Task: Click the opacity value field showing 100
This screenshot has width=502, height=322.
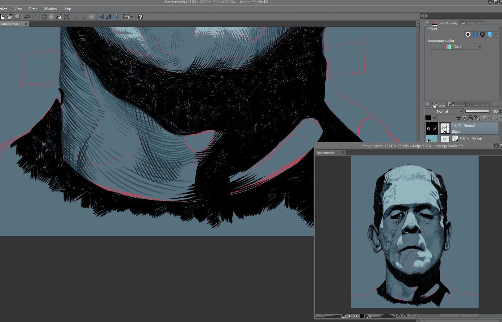Action: pyautogui.click(x=495, y=111)
